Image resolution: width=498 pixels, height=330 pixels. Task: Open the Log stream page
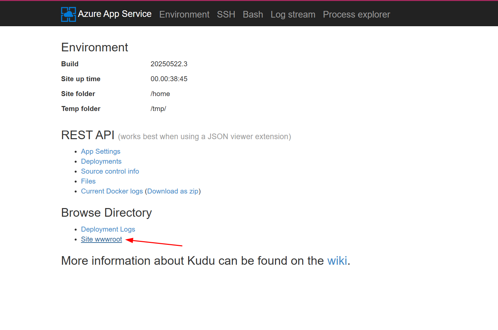(x=293, y=15)
